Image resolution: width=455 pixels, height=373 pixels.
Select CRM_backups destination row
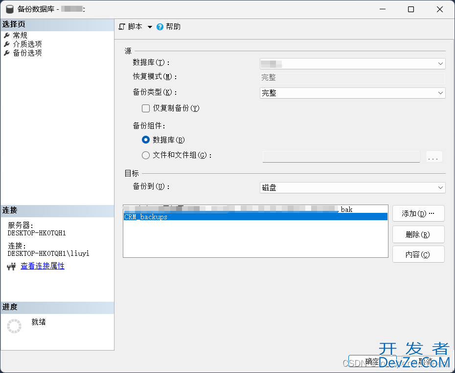click(256, 217)
